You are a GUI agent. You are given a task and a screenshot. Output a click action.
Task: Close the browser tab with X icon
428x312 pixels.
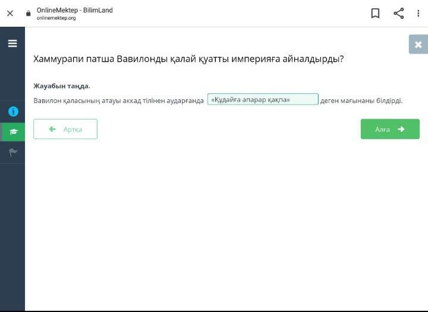(x=10, y=13)
